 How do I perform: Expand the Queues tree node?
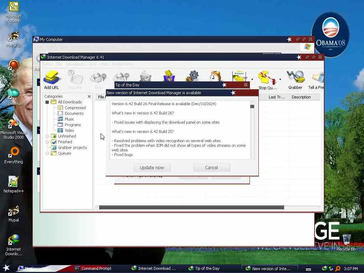pos(47,153)
